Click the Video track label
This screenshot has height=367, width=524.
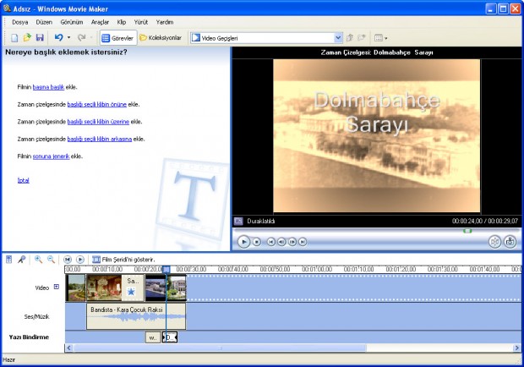42,288
